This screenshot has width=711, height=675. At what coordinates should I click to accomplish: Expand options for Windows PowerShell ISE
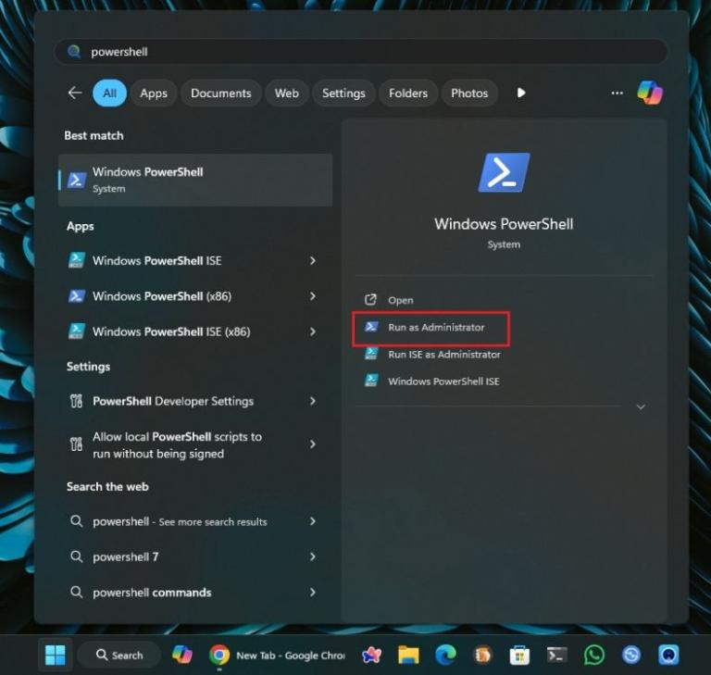click(312, 260)
